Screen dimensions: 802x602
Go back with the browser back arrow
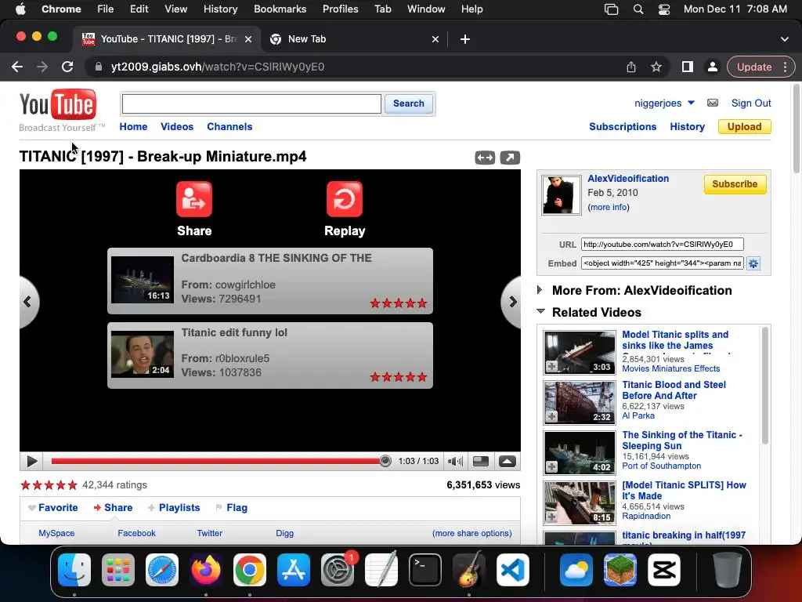point(17,67)
